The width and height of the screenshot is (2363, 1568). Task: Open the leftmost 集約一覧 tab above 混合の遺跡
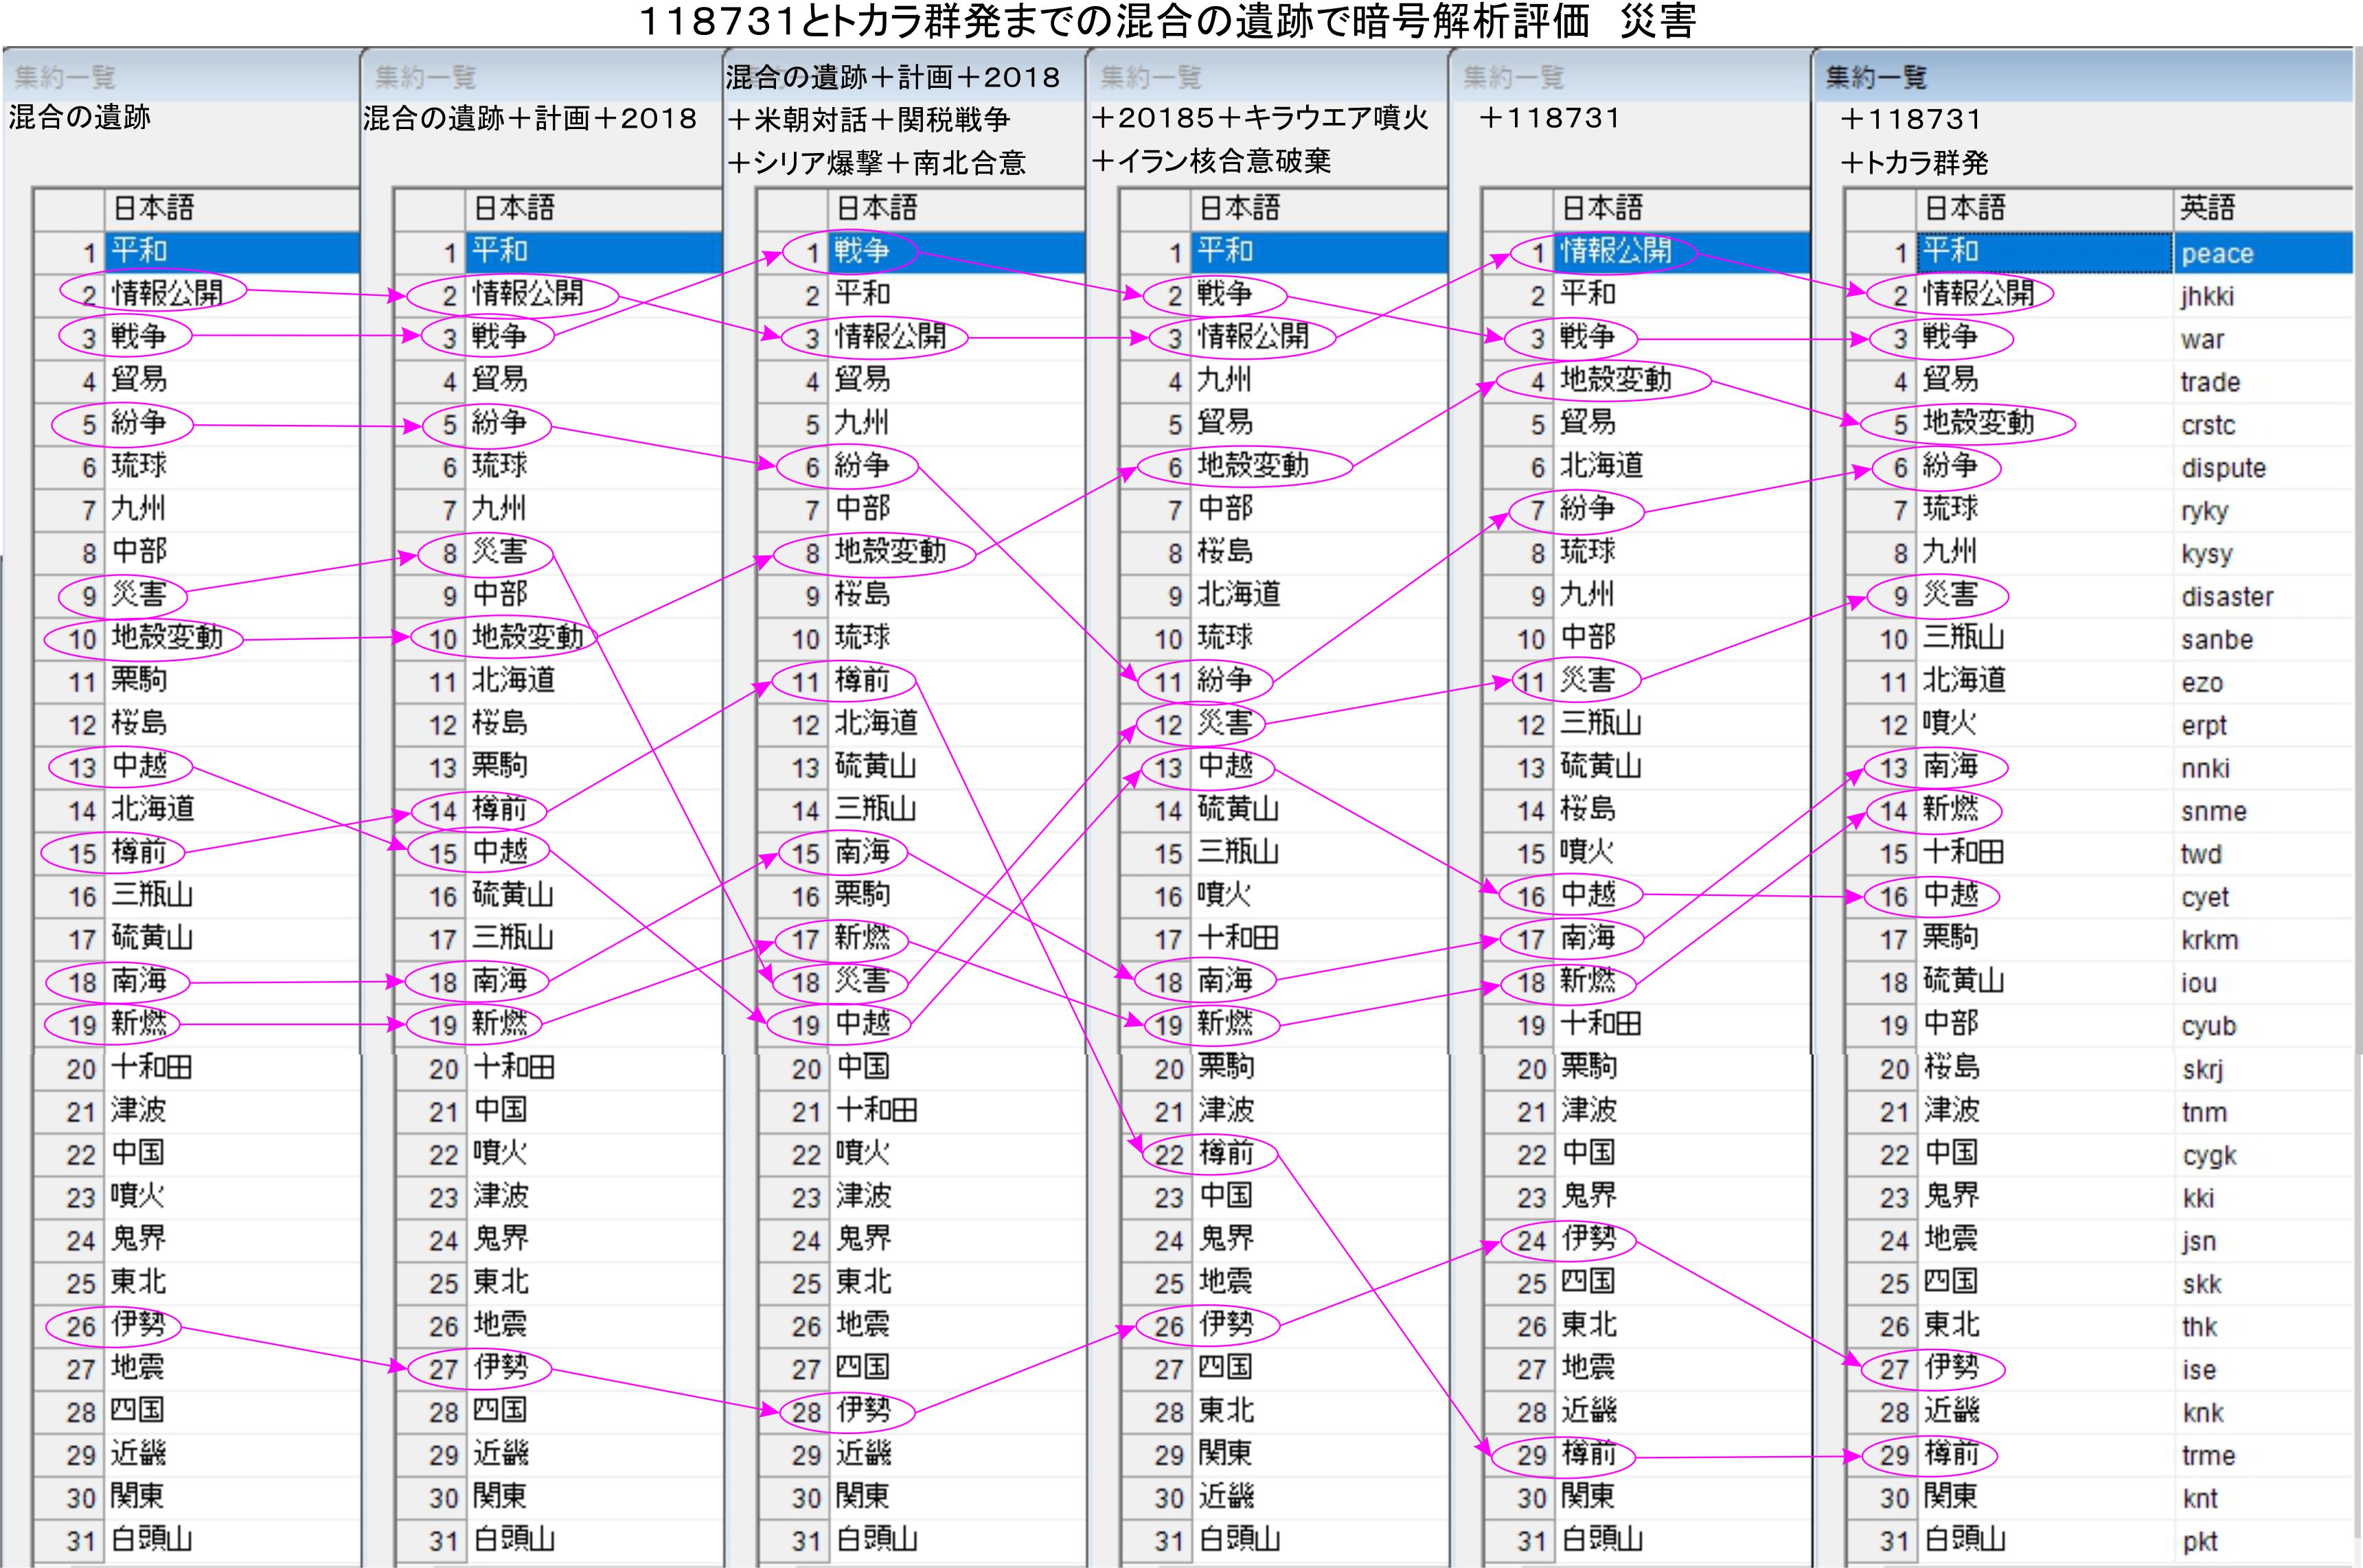(x=65, y=77)
